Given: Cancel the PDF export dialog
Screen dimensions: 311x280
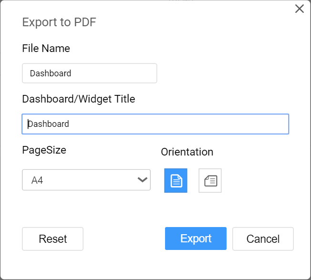Looking at the screenshot, I should pyautogui.click(x=263, y=239).
